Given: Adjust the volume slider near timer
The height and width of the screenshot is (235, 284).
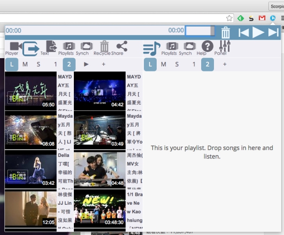Looking at the screenshot, I should 199,30.
